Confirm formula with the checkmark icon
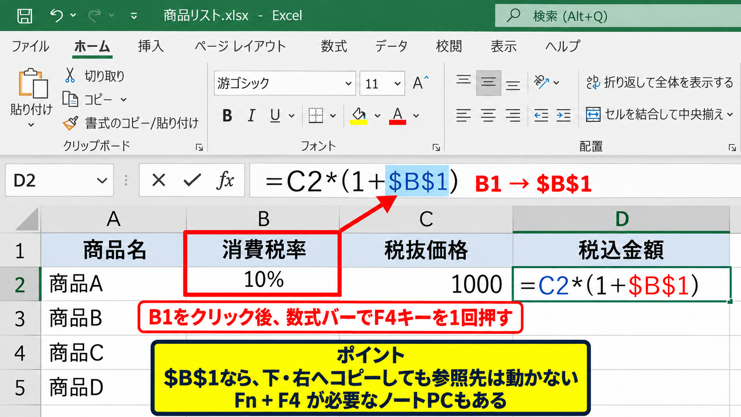 tap(192, 180)
